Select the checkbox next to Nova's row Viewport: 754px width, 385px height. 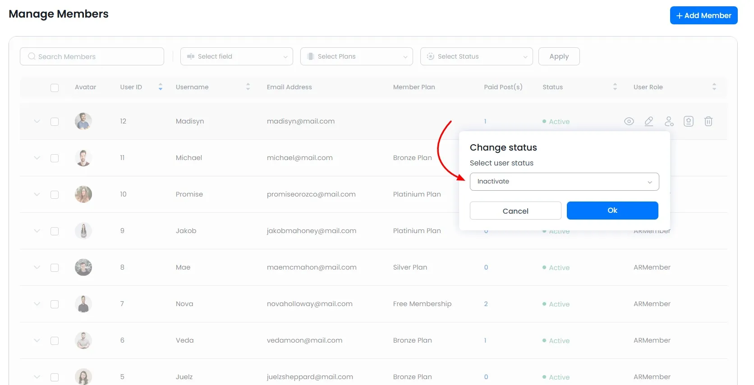coord(55,304)
